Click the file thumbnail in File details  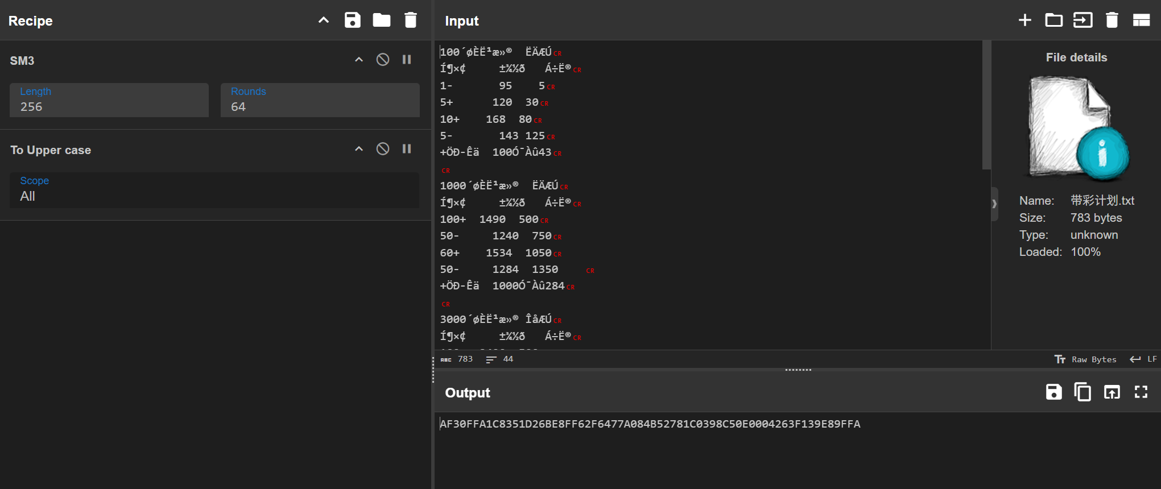[1078, 128]
